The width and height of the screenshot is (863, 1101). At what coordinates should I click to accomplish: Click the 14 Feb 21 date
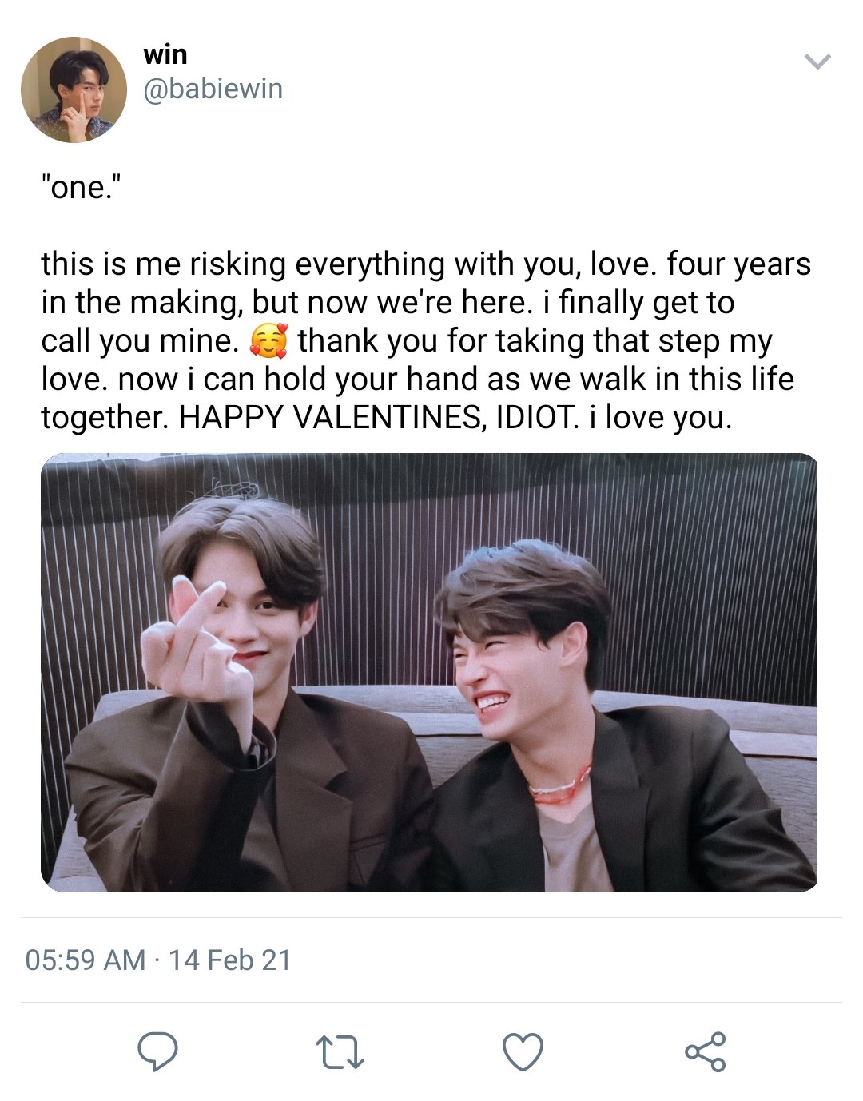point(230,960)
